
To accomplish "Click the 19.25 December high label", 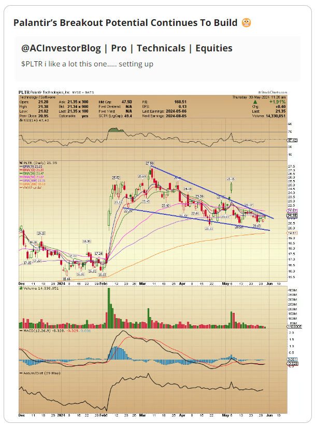I will coord(41,233).
